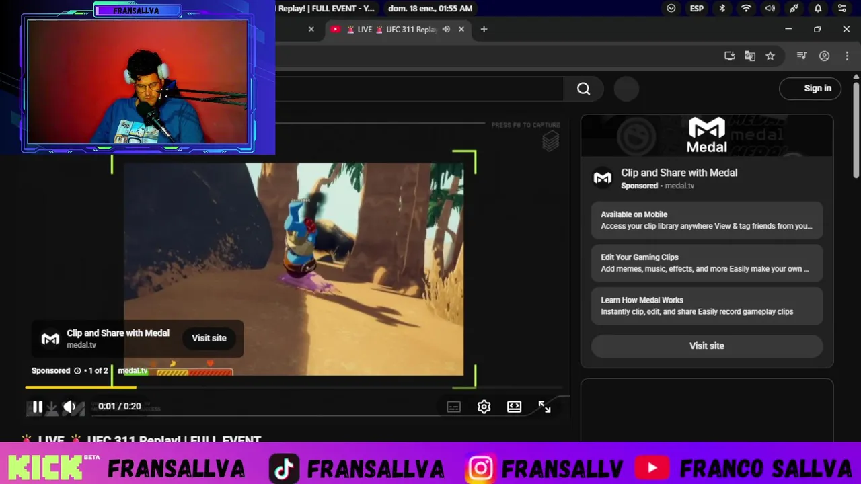
Task: Open the media controls icon in Chrome toolbar
Action: (x=802, y=56)
